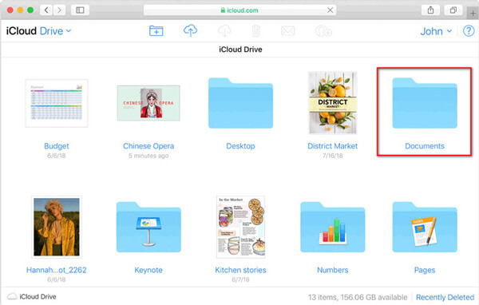Click the Upload to iCloud icon

coord(190,30)
